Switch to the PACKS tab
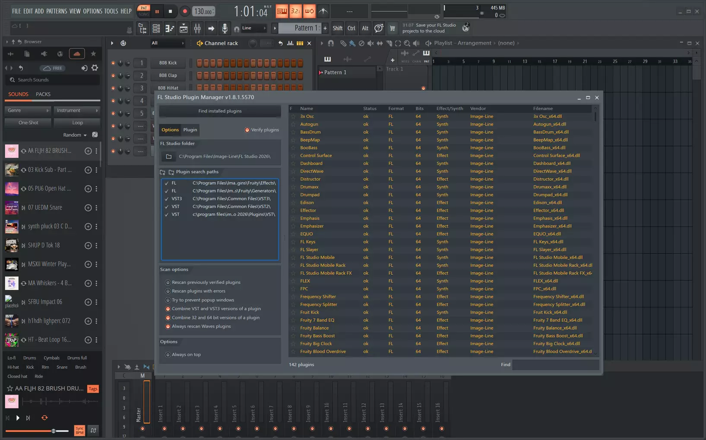 (x=43, y=94)
